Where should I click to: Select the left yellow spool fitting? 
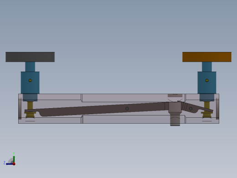[30, 115]
